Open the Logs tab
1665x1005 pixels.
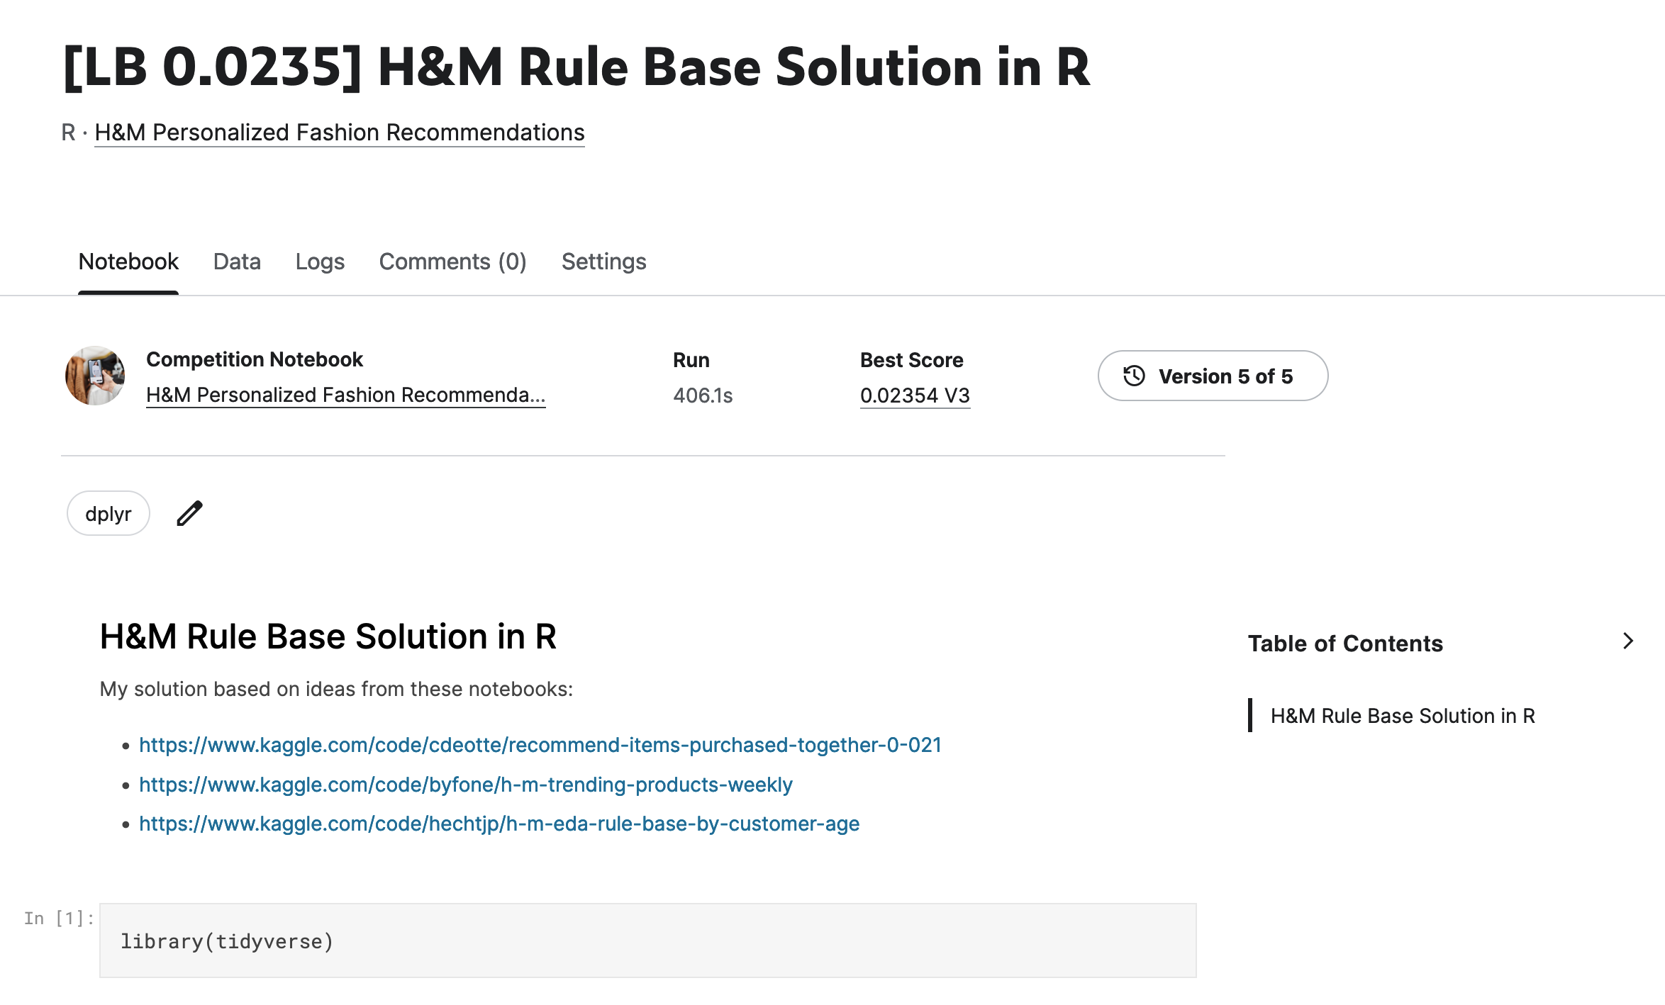[x=320, y=262]
